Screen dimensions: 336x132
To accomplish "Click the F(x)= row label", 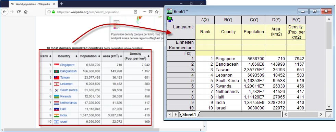I will [181, 53].
